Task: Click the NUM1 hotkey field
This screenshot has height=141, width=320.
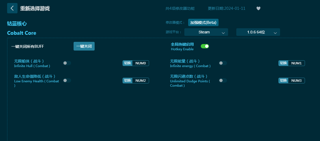Action: pos(296,63)
